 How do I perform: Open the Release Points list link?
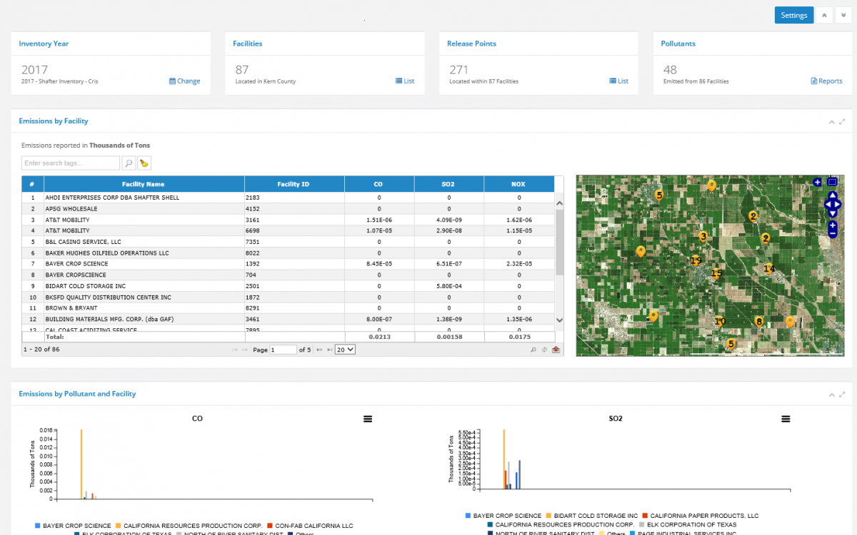point(619,81)
